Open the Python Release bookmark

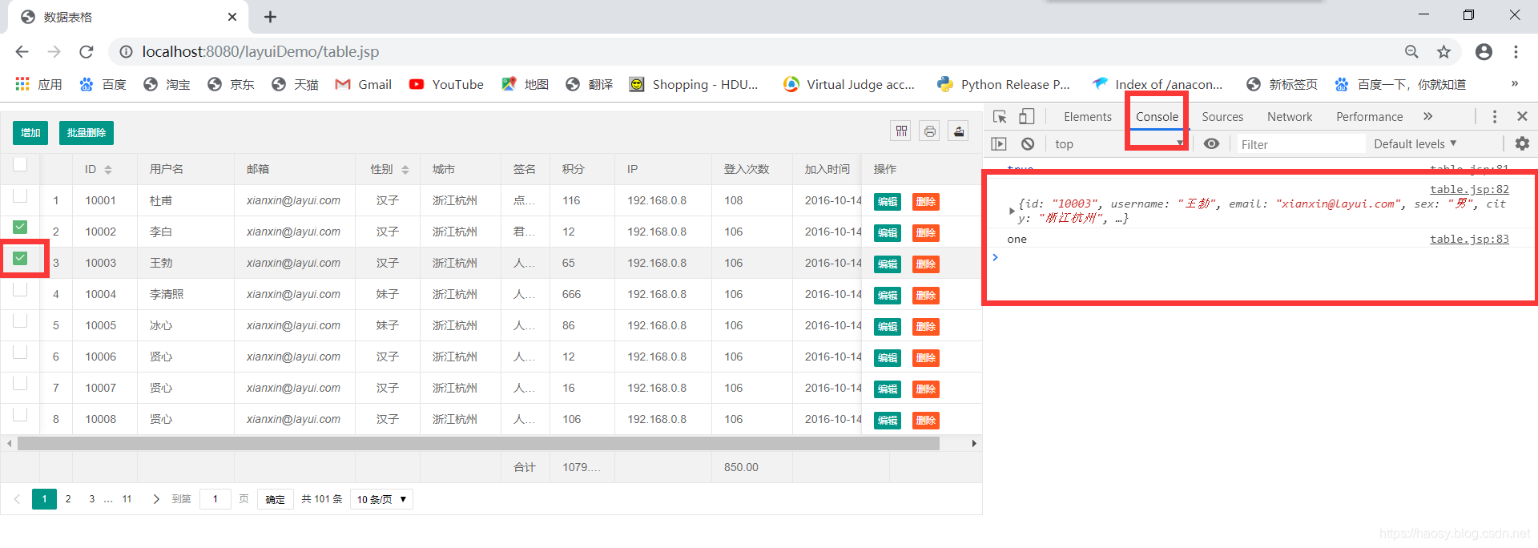coord(1004,84)
